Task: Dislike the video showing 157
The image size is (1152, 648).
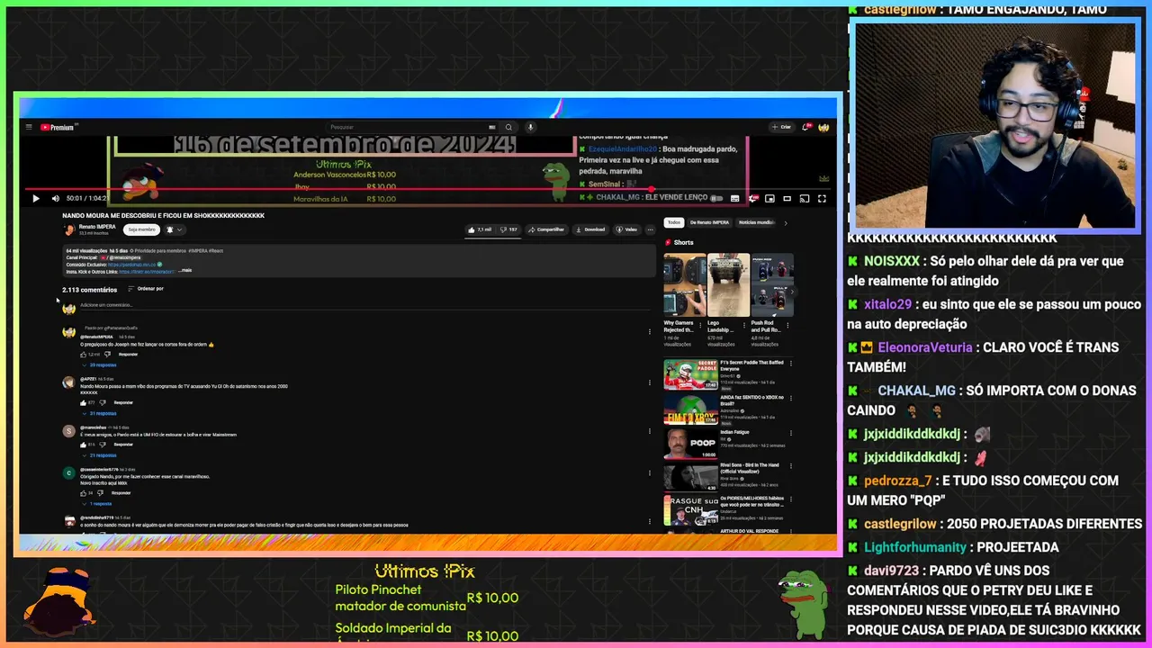Action: tap(509, 229)
